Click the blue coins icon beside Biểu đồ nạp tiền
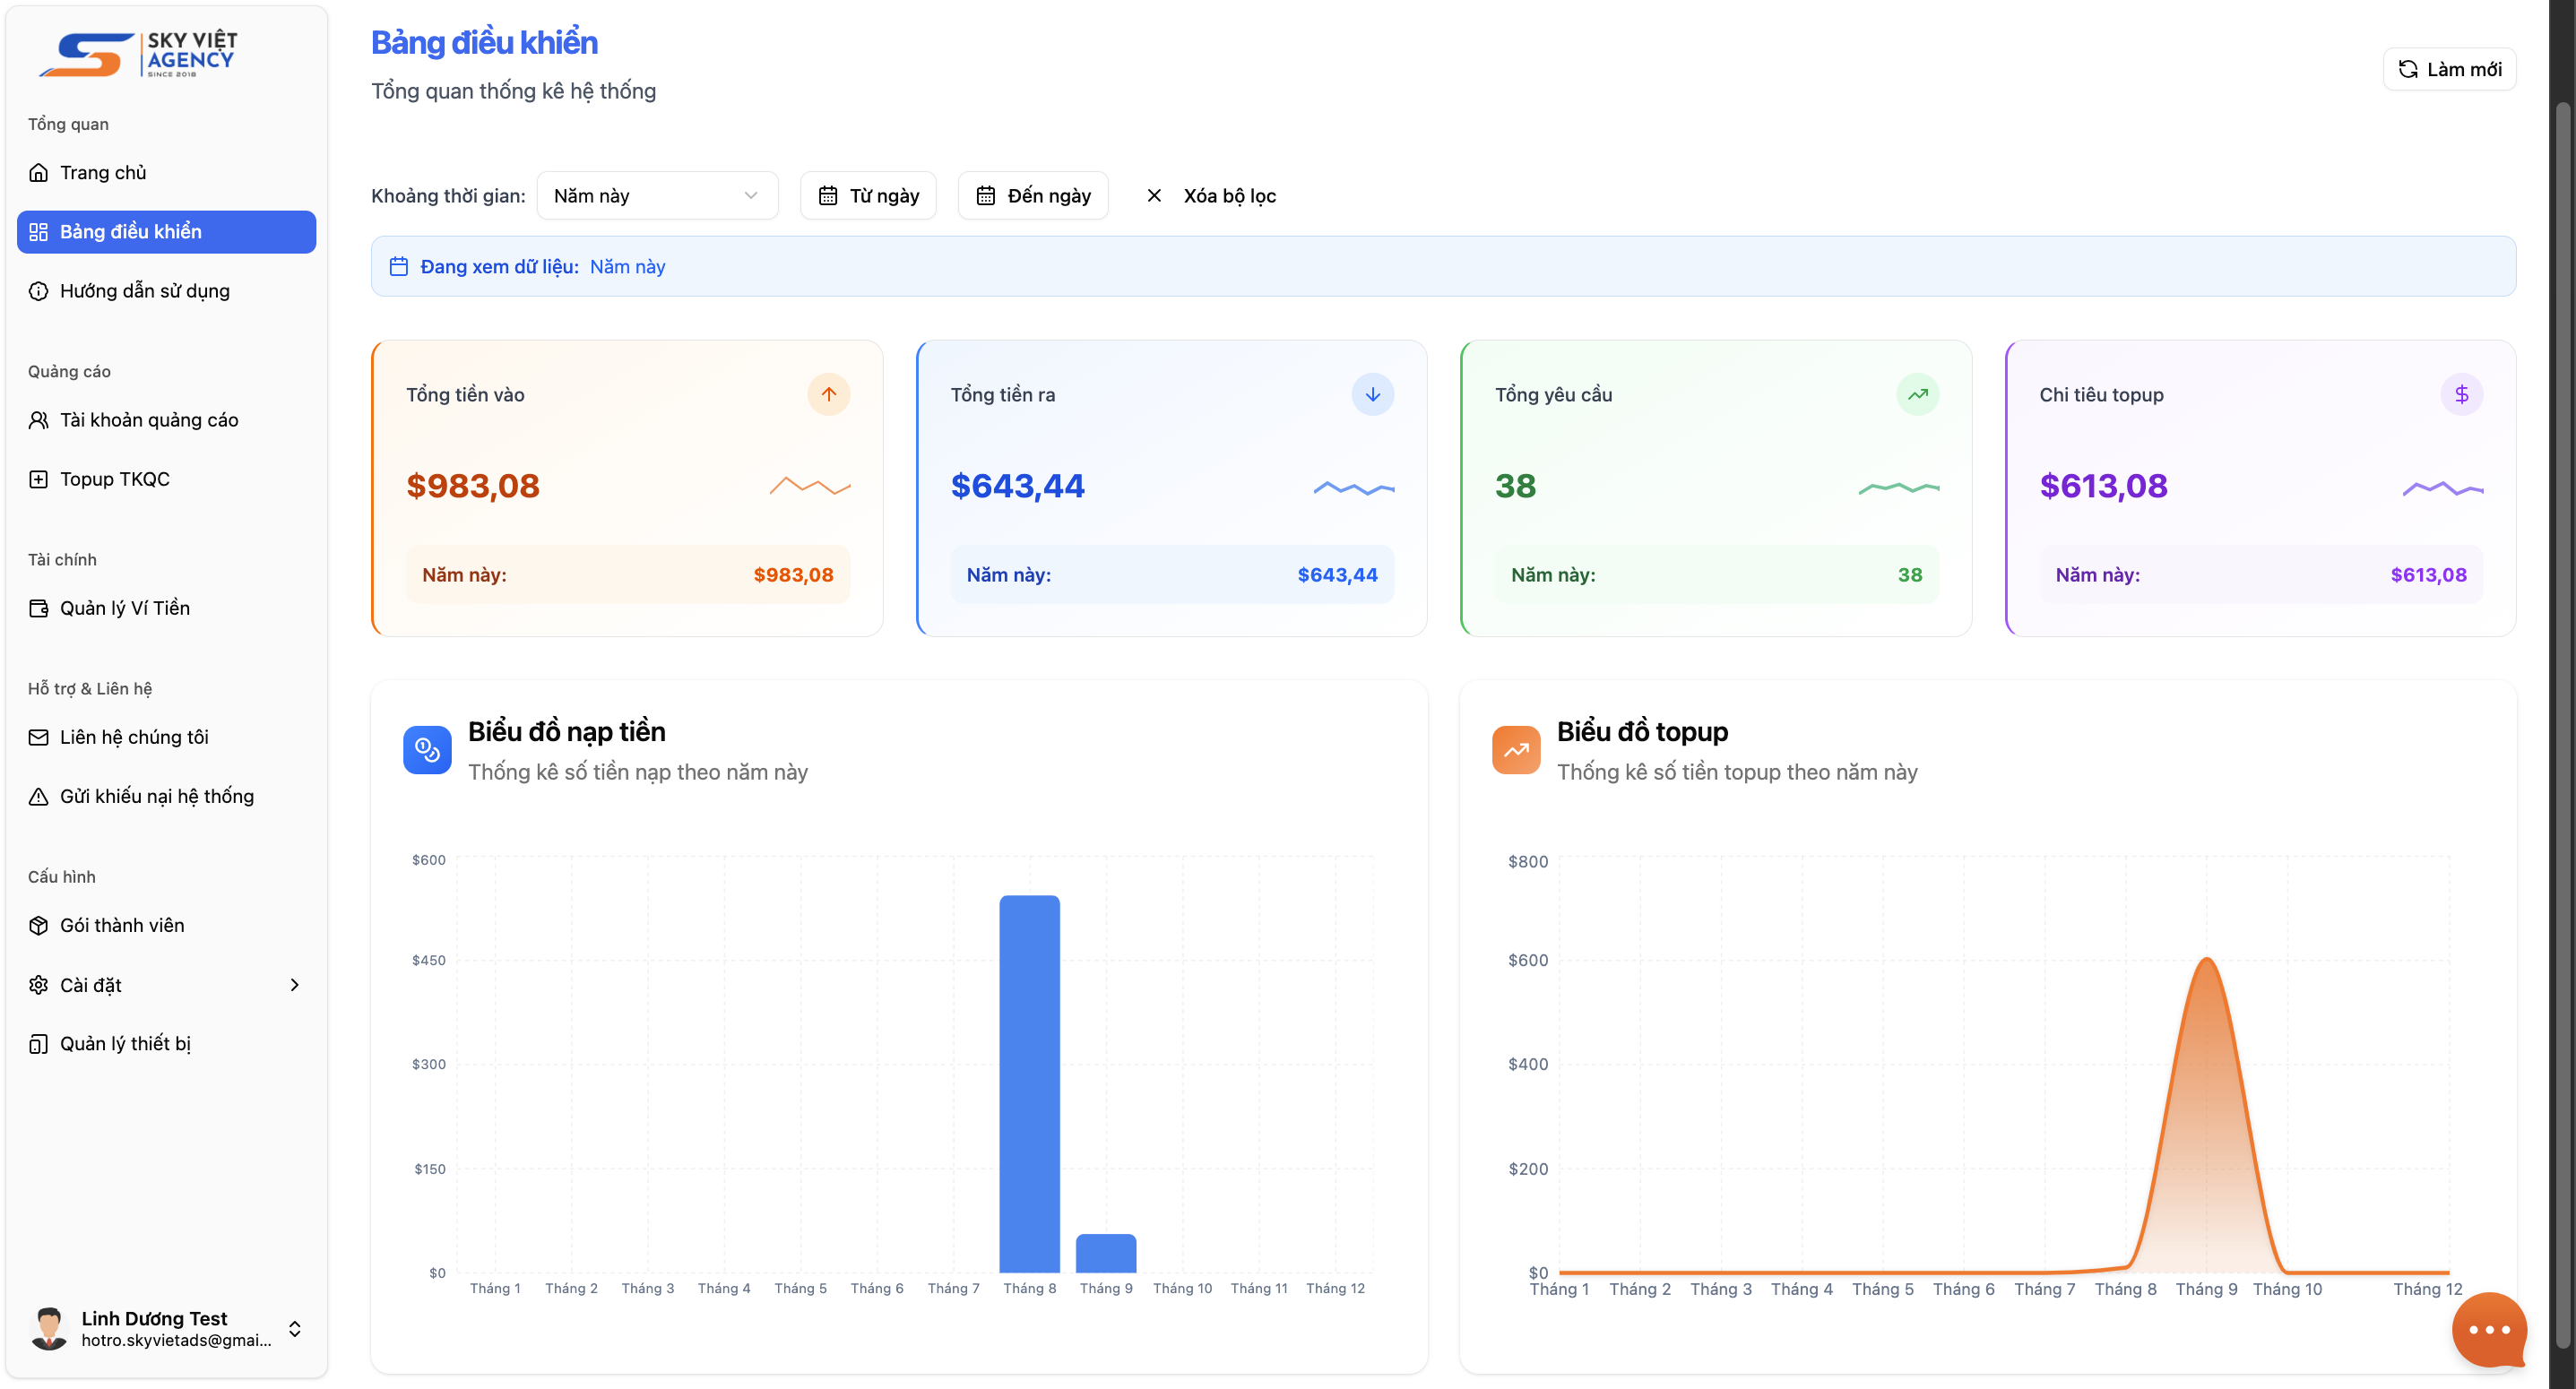 click(x=427, y=749)
